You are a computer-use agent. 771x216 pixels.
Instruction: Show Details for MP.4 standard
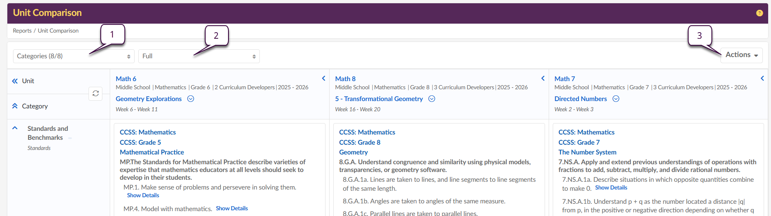click(x=232, y=208)
